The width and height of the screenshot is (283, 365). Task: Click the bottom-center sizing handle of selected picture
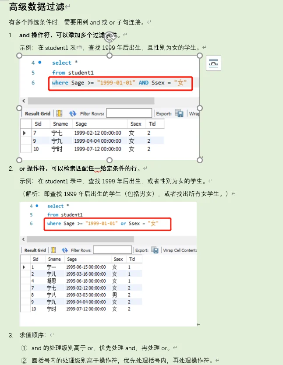pos(110,160)
